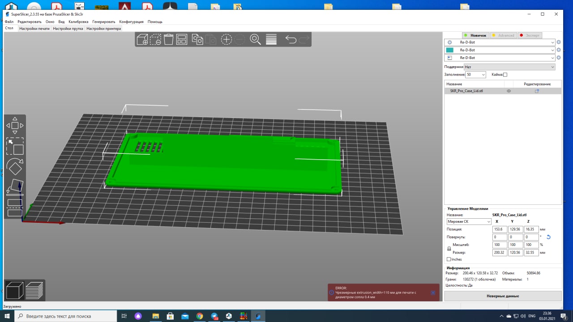This screenshot has width=573, height=322.
Task: Click the Paste icon in toolbar
Action: pyautogui.click(x=210, y=39)
